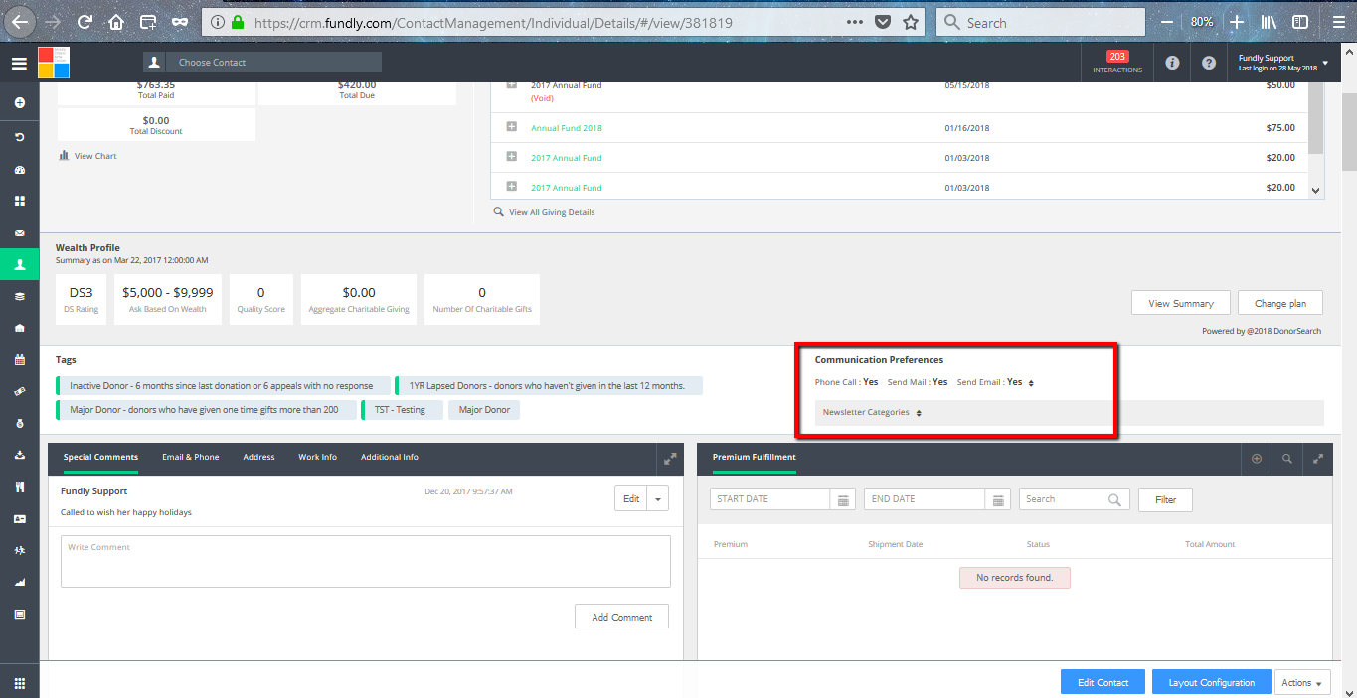Viewport: 1357px width, 698px height.
Task: Expand the last 2017 Annual Fund row
Action: click(512, 187)
